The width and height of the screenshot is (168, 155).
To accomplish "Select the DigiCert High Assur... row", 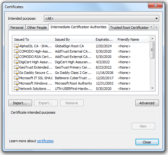I will pyautogui.click(x=81, y=62).
